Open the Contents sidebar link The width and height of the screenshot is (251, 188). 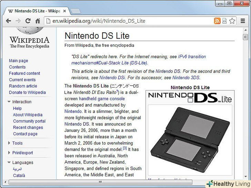[17, 67]
